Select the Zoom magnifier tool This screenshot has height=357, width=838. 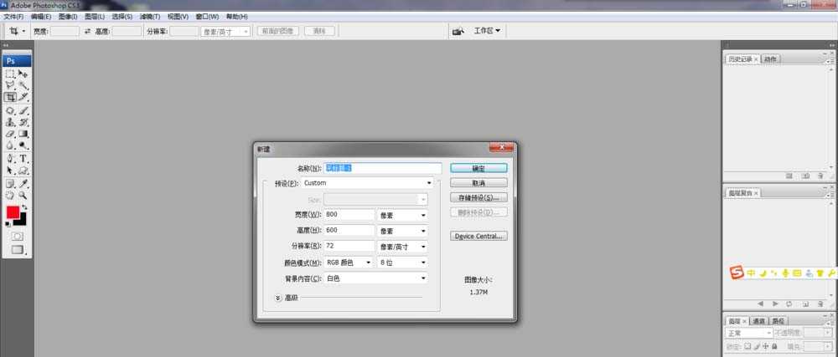pos(23,194)
